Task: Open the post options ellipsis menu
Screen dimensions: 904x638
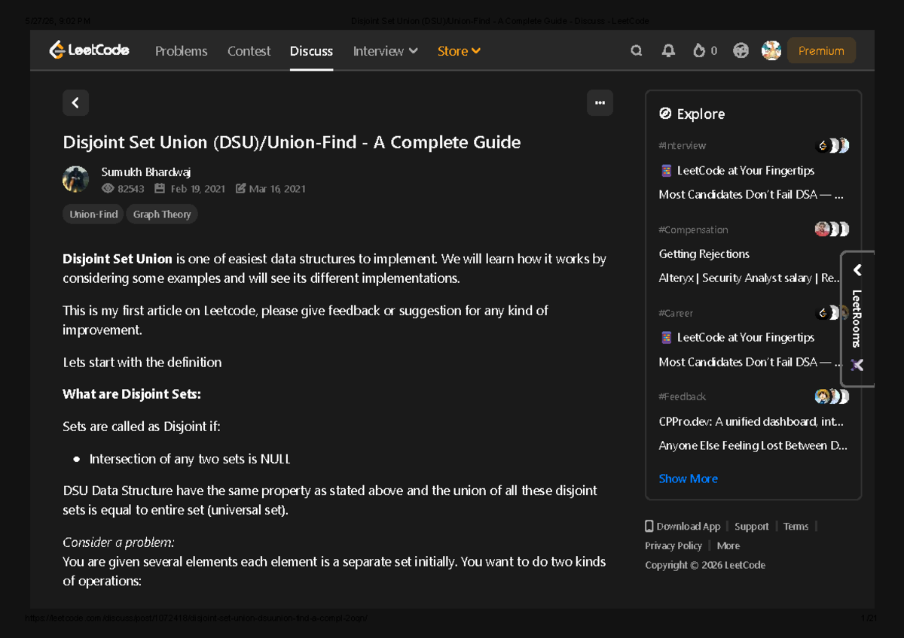Action: [600, 103]
